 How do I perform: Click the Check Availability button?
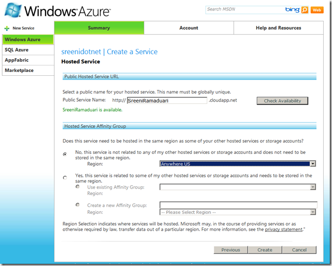point(283,101)
